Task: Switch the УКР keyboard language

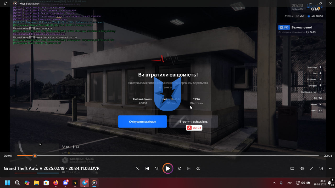Action: pos(290,183)
